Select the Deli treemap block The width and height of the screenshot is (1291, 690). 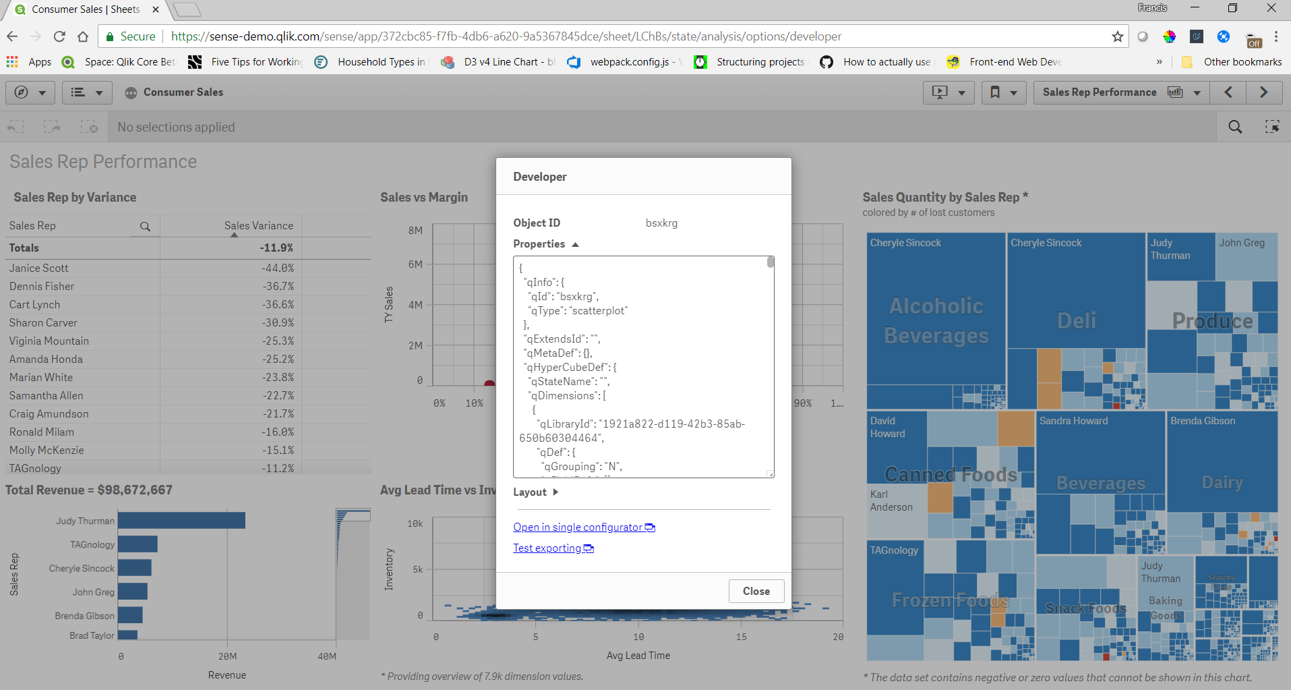click(1076, 320)
